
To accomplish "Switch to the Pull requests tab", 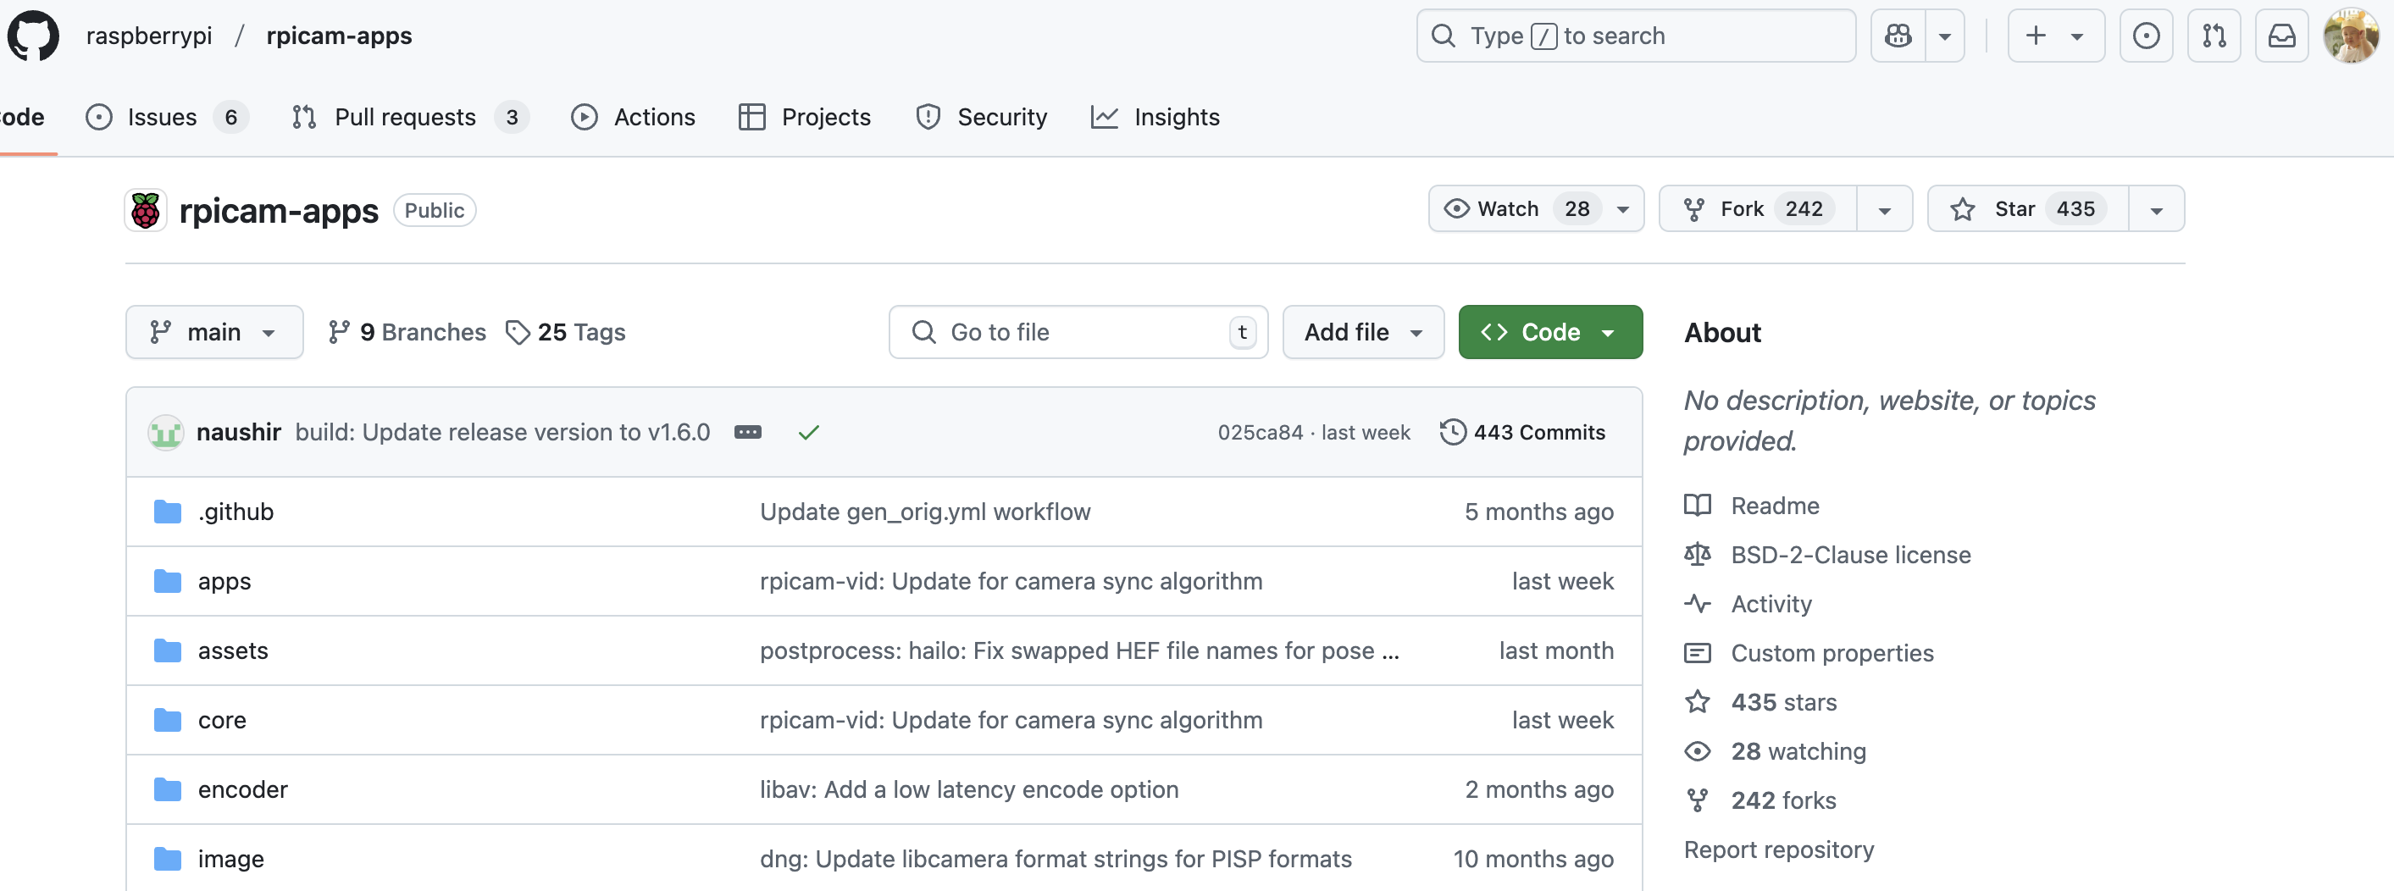I will 409,117.
